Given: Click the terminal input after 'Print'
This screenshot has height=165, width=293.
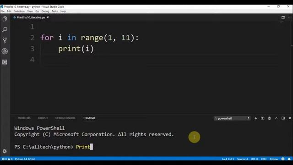Looking at the screenshot, I should tap(92, 147).
